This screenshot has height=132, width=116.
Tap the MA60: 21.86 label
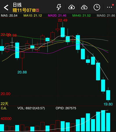tap(106, 16)
